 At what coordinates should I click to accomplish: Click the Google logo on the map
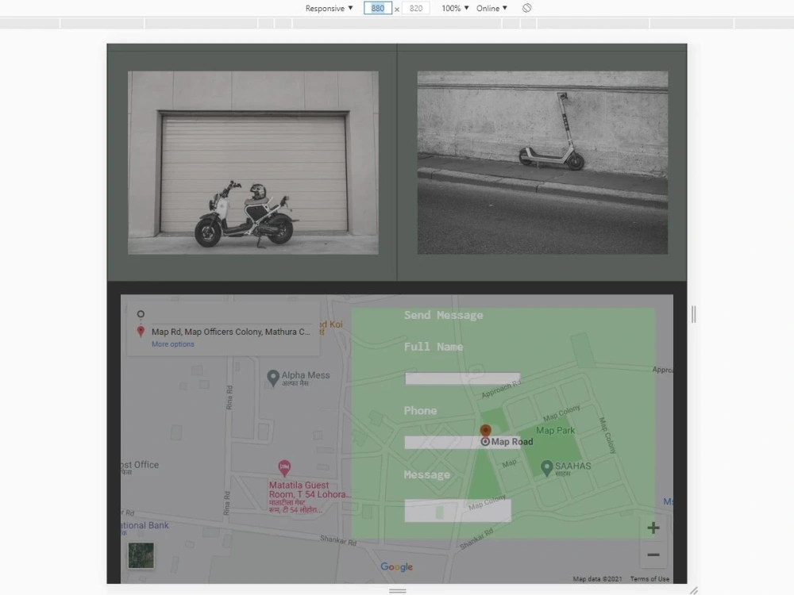[x=396, y=566]
